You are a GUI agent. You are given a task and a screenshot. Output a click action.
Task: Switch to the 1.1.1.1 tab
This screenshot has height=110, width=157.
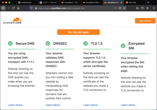[48, 2]
